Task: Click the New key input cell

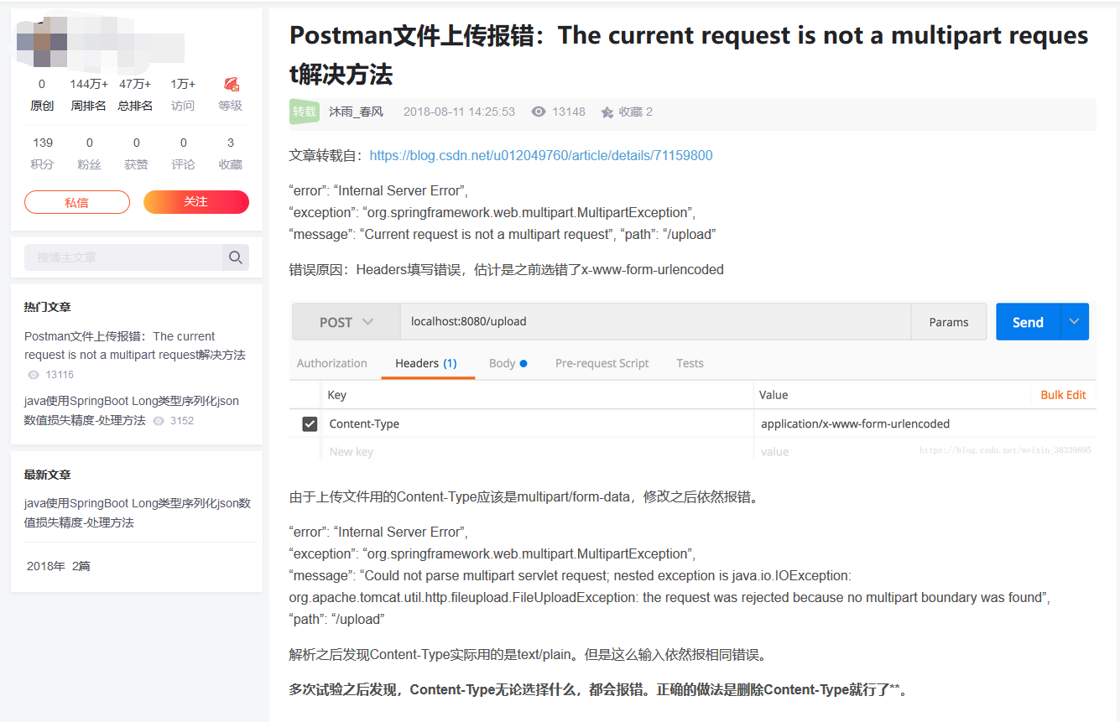Action: [537, 451]
